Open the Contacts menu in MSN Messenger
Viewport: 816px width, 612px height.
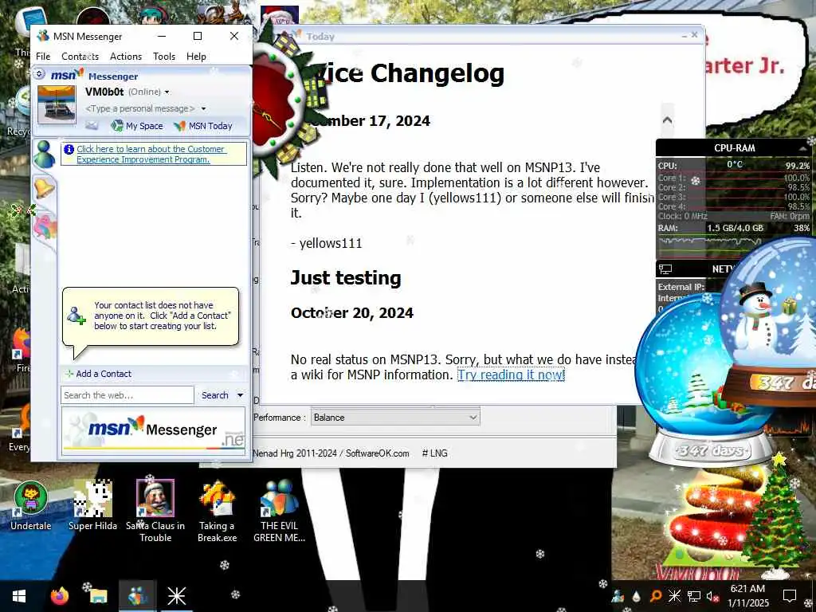point(80,57)
